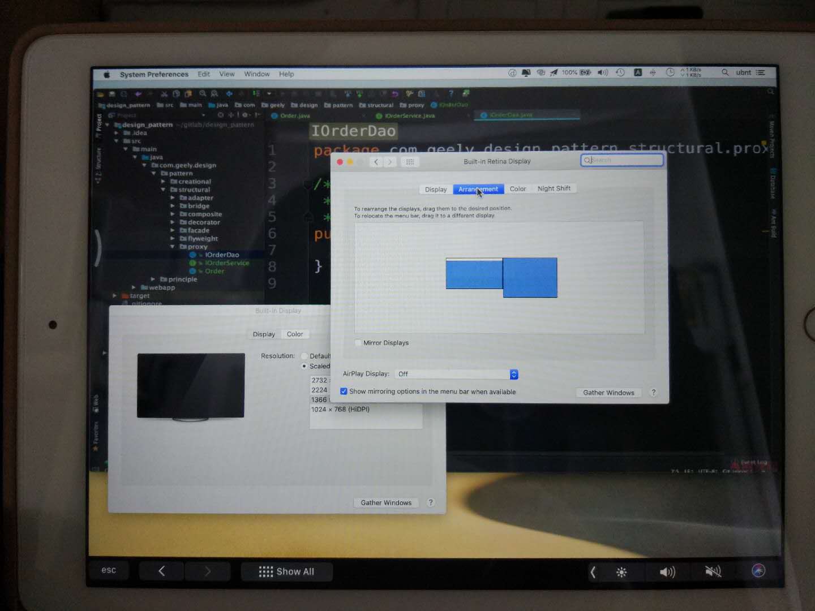
Task: Select the Scaled resolution radio button
Action: point(304,366)
